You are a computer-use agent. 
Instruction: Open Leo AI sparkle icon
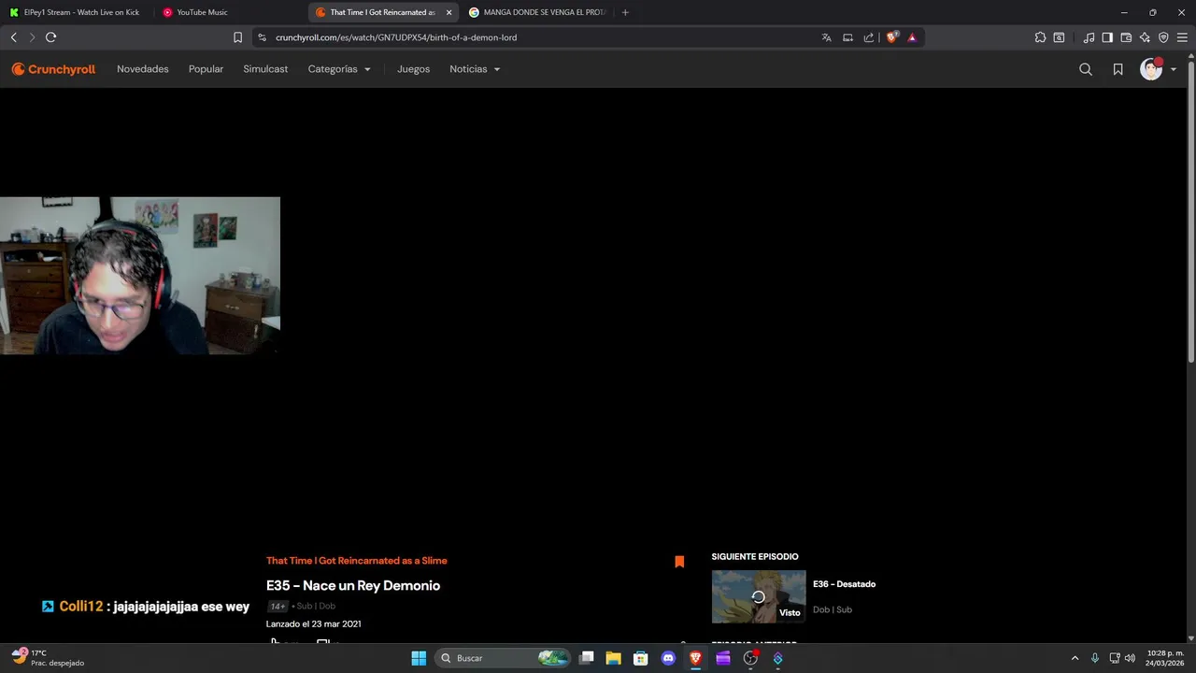pos(1145,37)
